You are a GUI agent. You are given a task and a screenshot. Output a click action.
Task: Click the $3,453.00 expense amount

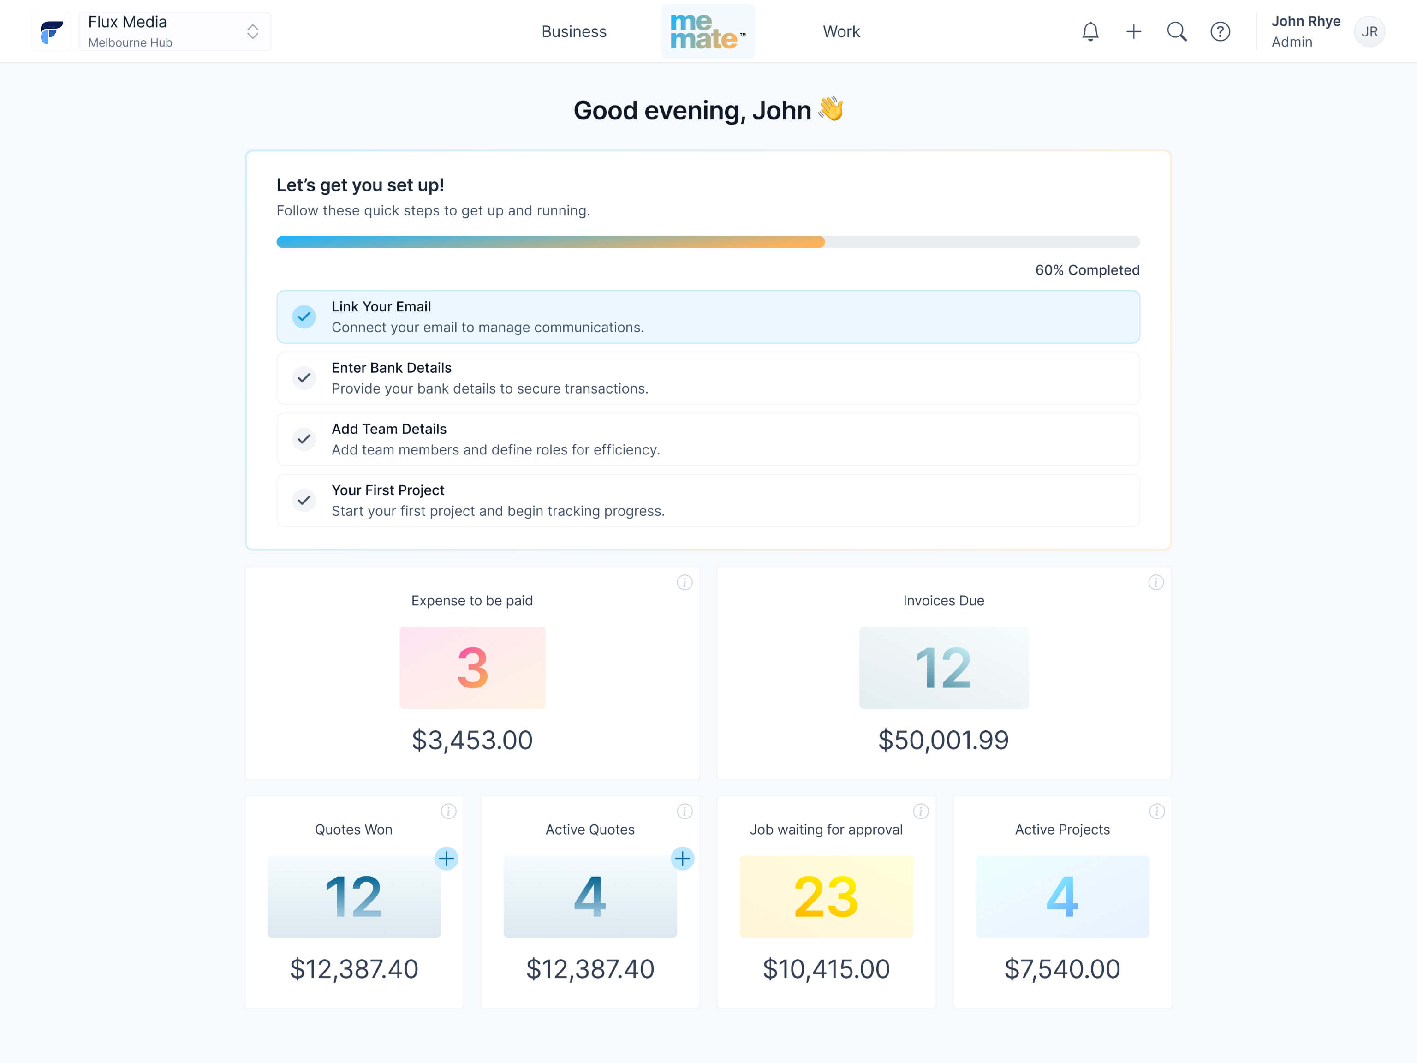pos(472,741)
